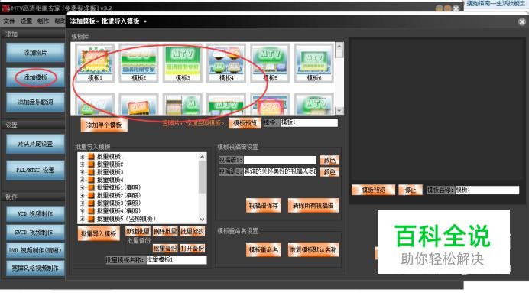Click the 模板重命名 button
The height and width of the screenshot is (293, 529).
tap(264, 250)
